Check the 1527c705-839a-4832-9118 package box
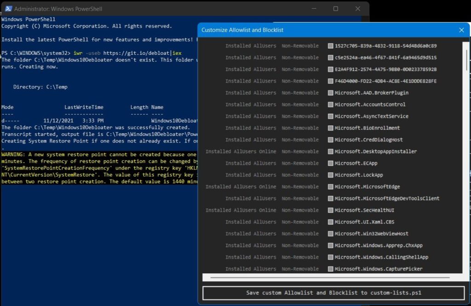 click(330, 46)
